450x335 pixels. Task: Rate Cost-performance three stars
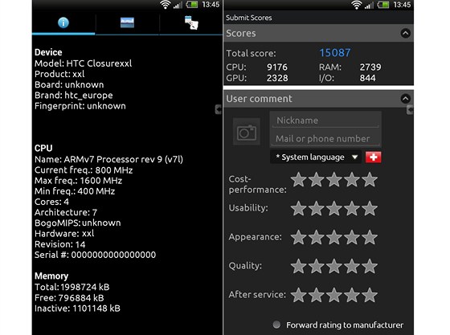tap(334, 180)
